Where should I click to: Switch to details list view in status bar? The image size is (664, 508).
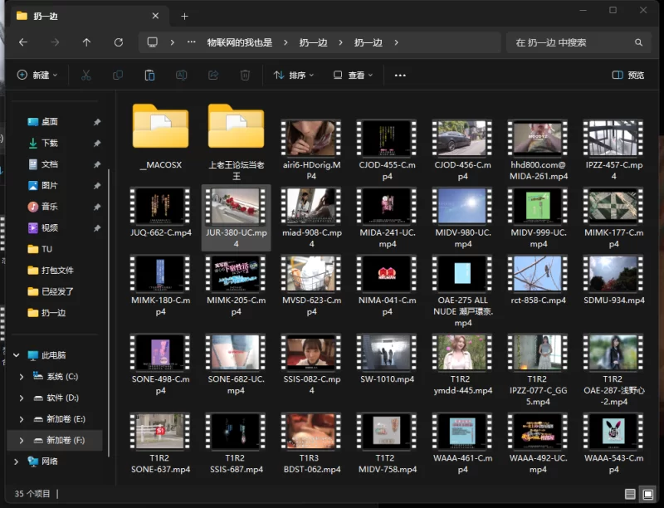pos(630,494)
